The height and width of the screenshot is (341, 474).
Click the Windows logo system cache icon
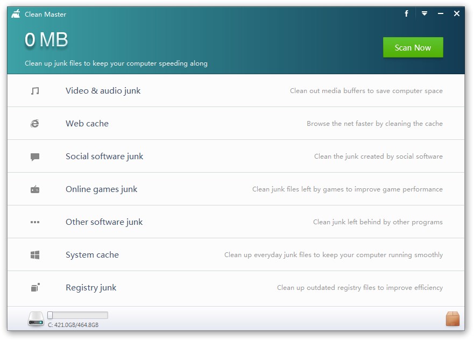(35, 255)
